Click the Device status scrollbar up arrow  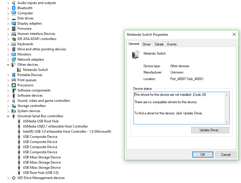[226, 95]
